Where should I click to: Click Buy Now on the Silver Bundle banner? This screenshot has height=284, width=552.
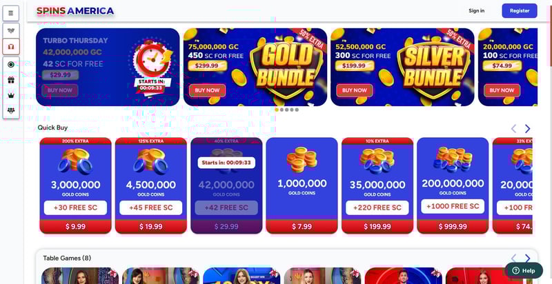(x=355, y=90)
